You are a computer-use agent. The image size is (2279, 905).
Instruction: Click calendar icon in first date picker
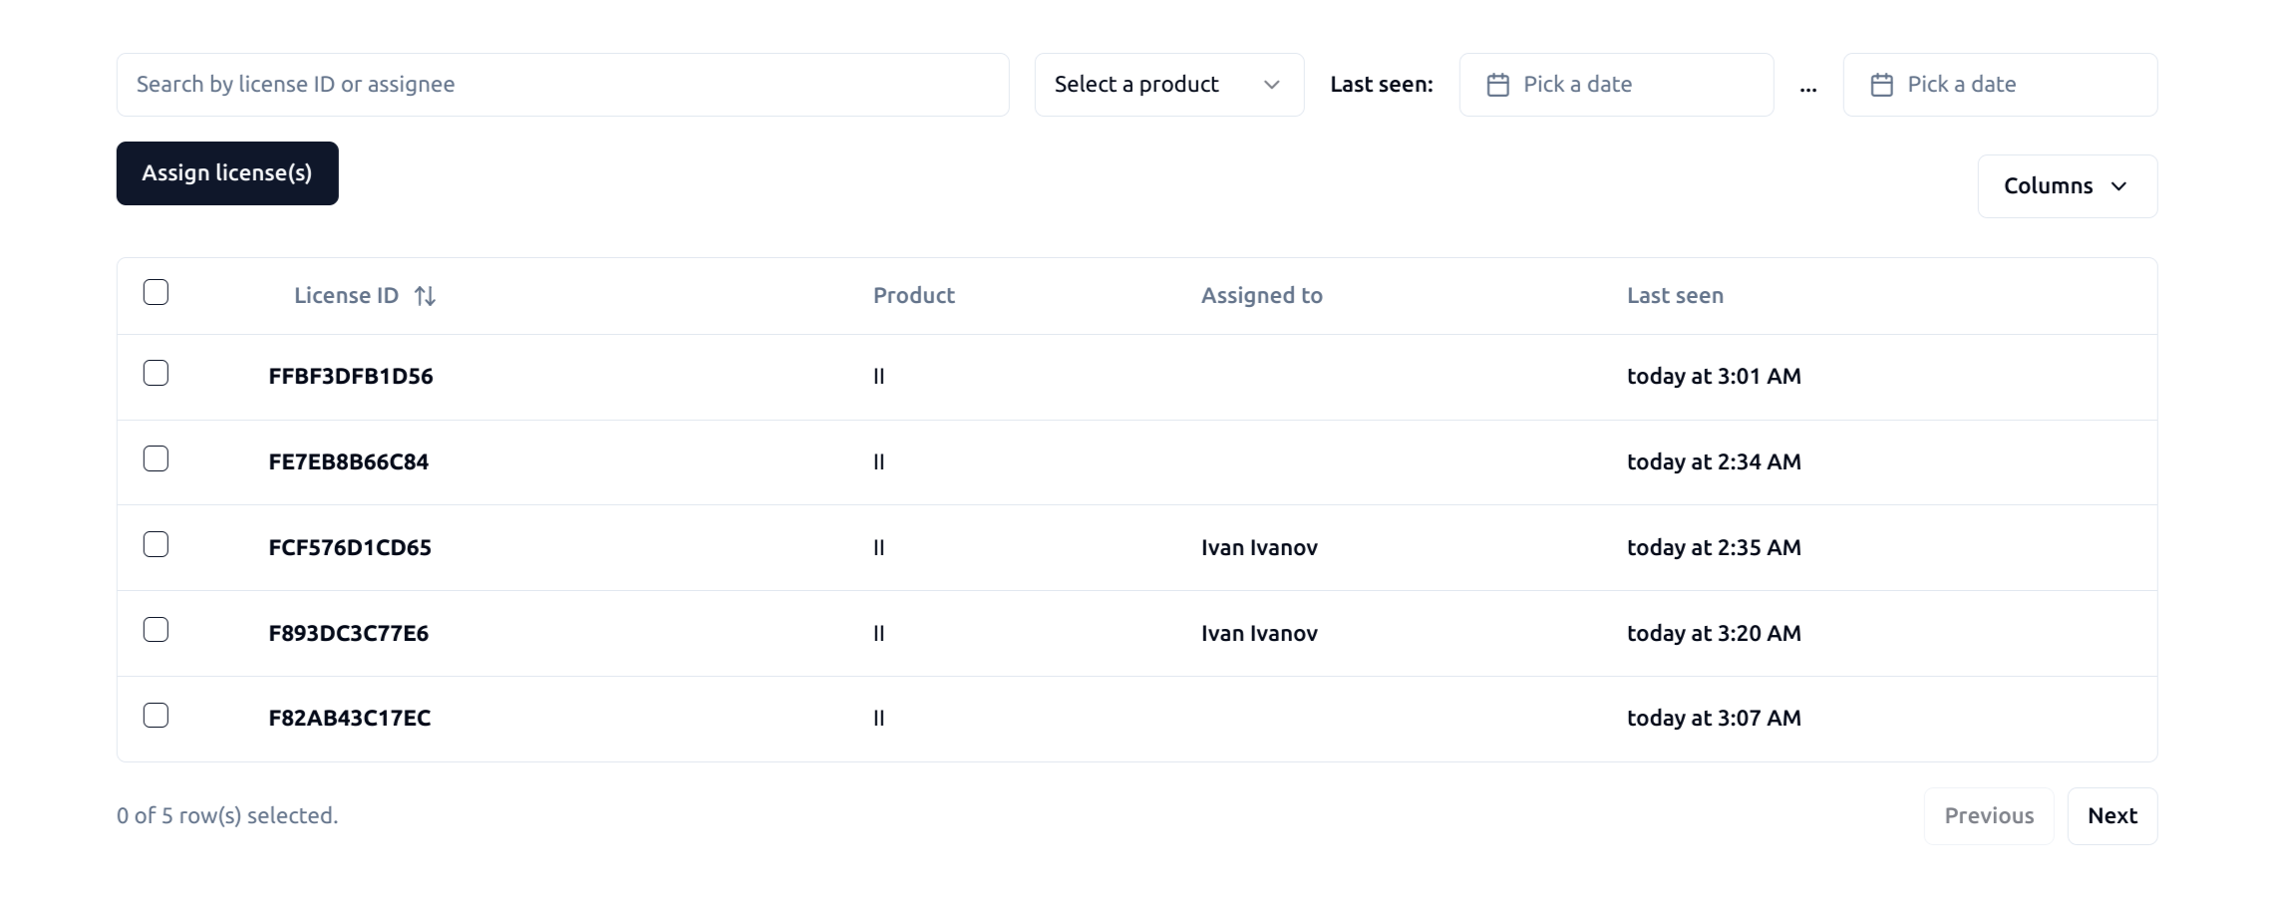pyautogui.click(x=1497, y=85)
